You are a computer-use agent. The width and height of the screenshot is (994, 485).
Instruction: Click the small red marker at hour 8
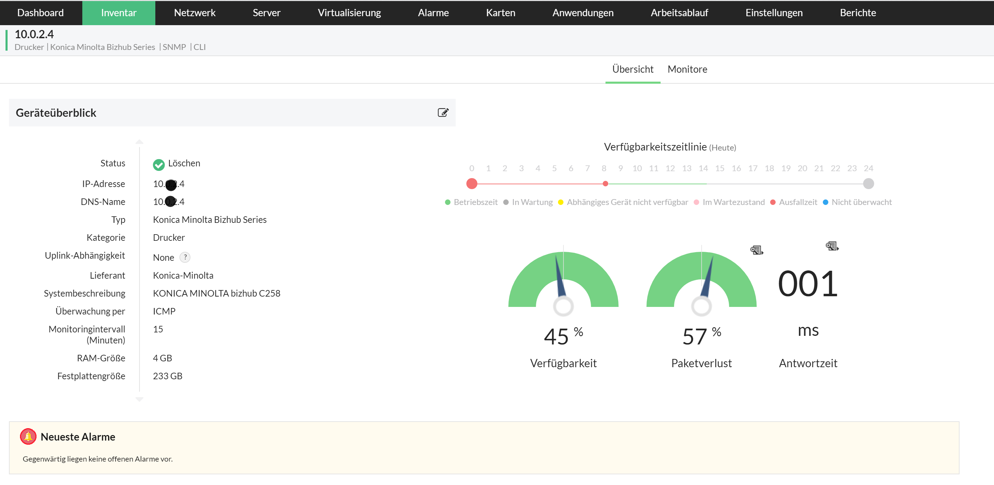point(605,184)
